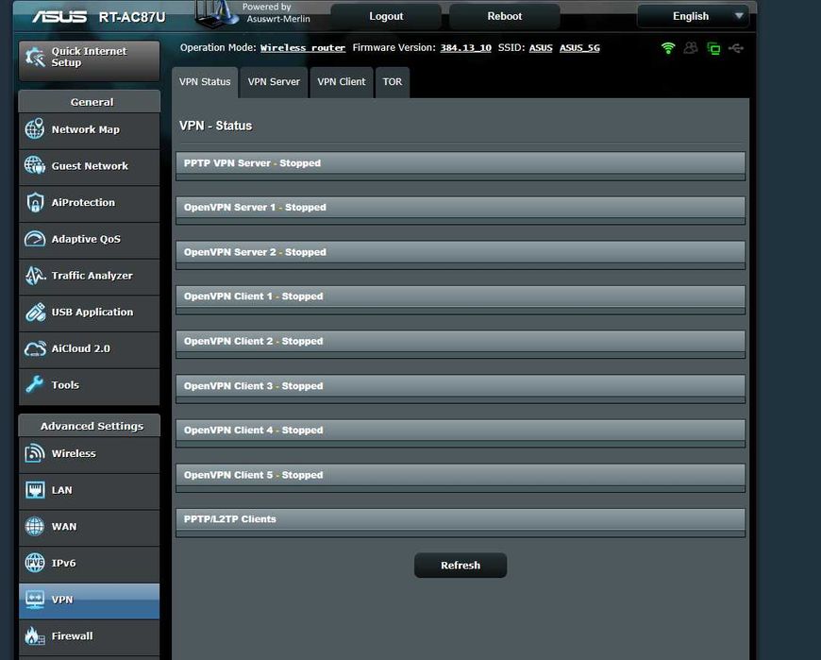821x660 pixels.
Task: Open IPv6 settings menu item
Action: pyautogui.click(x=89, y=564)
